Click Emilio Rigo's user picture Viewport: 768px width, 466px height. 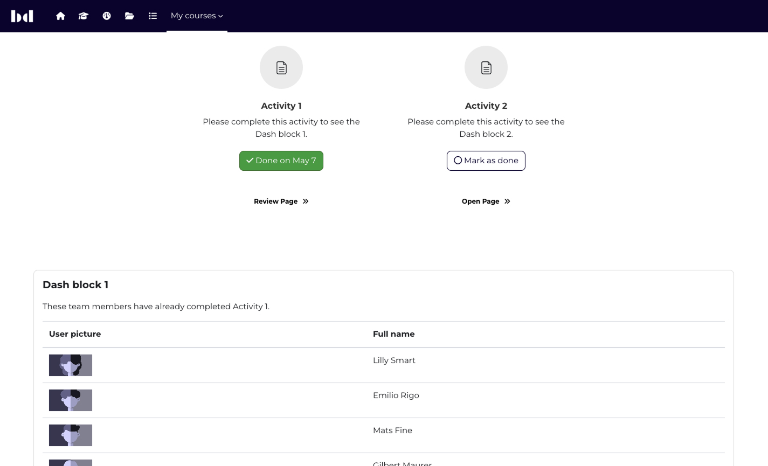tap(71, 400)
